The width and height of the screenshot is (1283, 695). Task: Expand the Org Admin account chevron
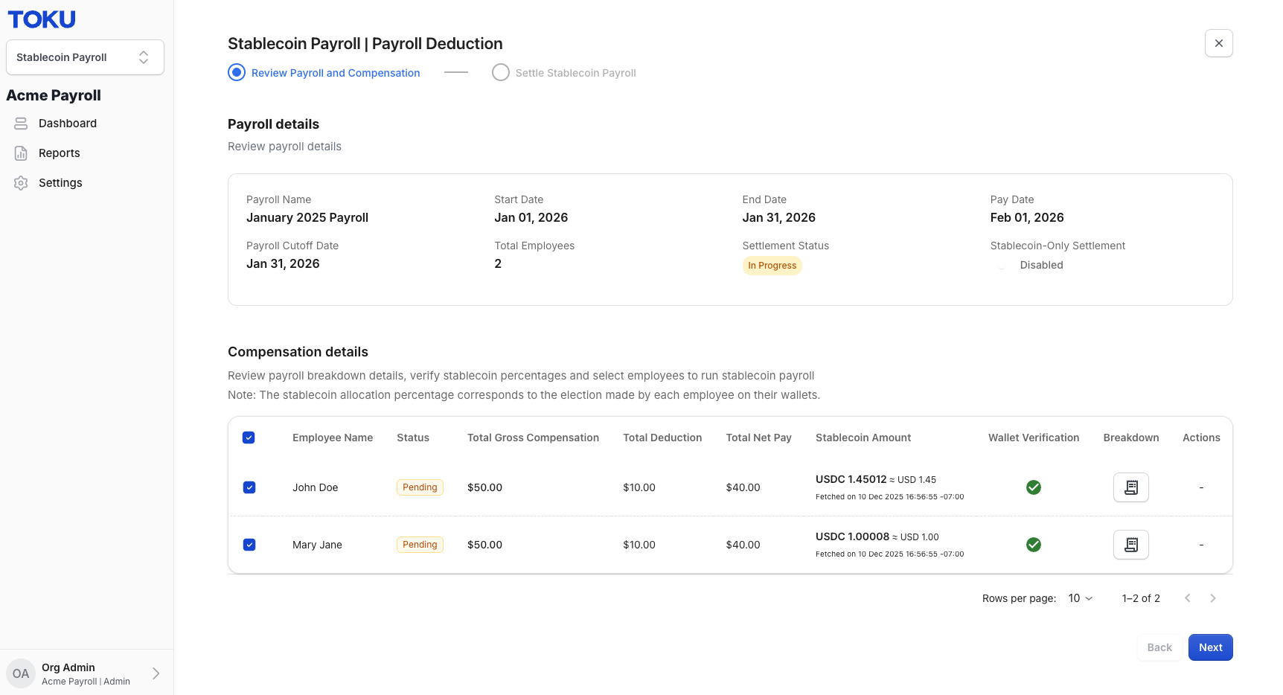coord(156,673)
